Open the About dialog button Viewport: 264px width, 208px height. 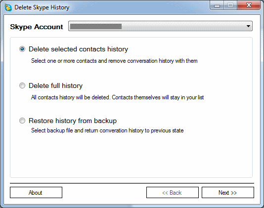coord(36,193)
